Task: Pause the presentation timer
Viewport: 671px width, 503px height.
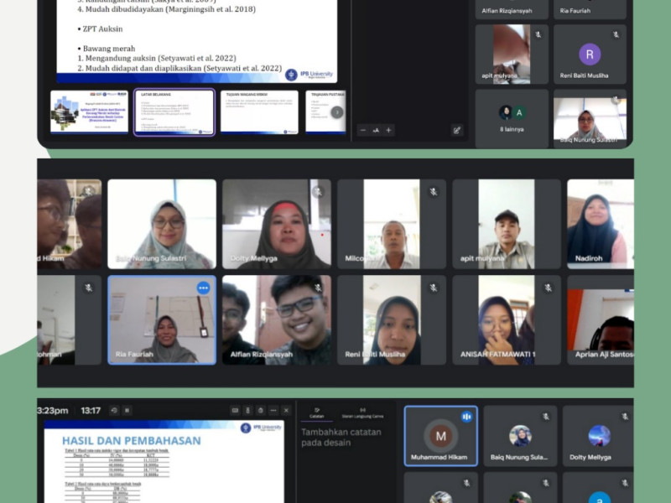Action: [127, 411]
